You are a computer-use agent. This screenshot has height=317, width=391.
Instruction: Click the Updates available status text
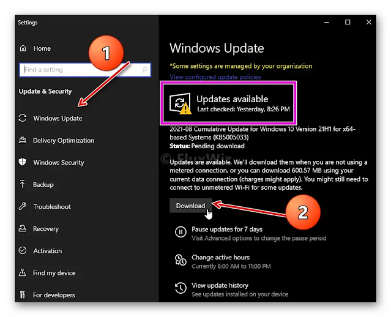pos(232,99)
